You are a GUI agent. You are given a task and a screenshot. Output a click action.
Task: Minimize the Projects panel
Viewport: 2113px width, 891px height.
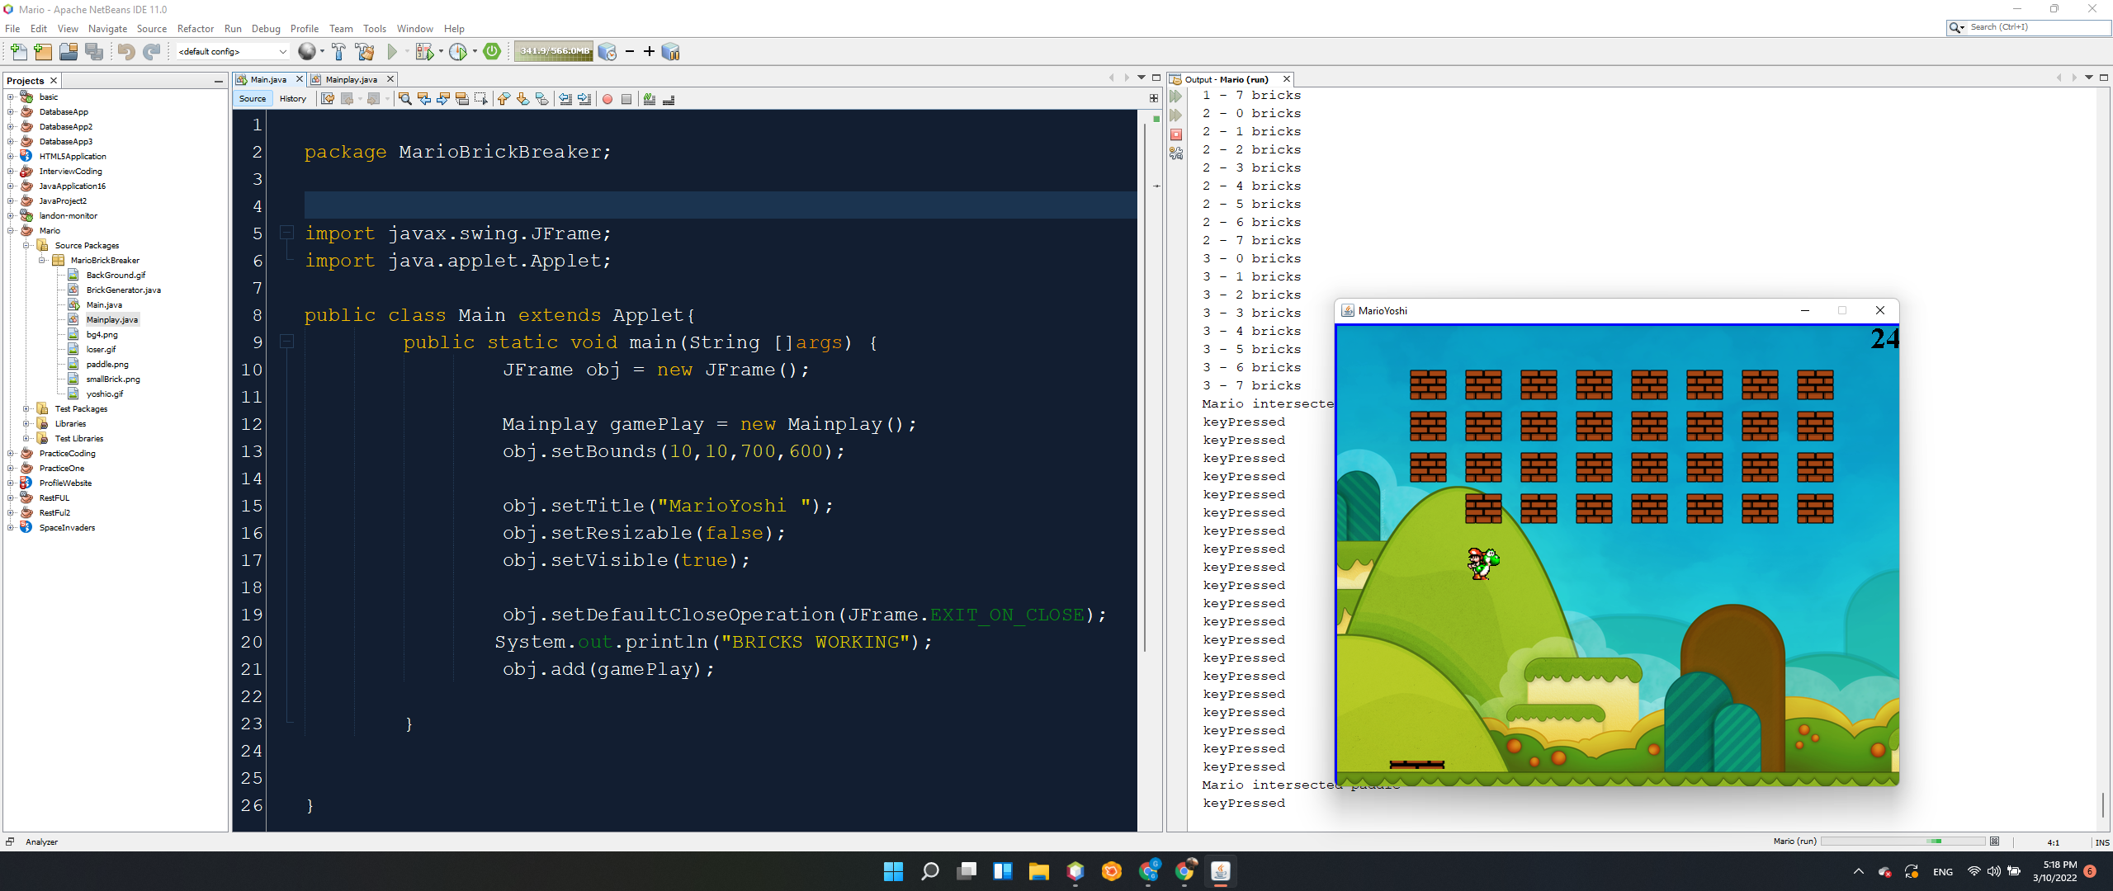218,81
